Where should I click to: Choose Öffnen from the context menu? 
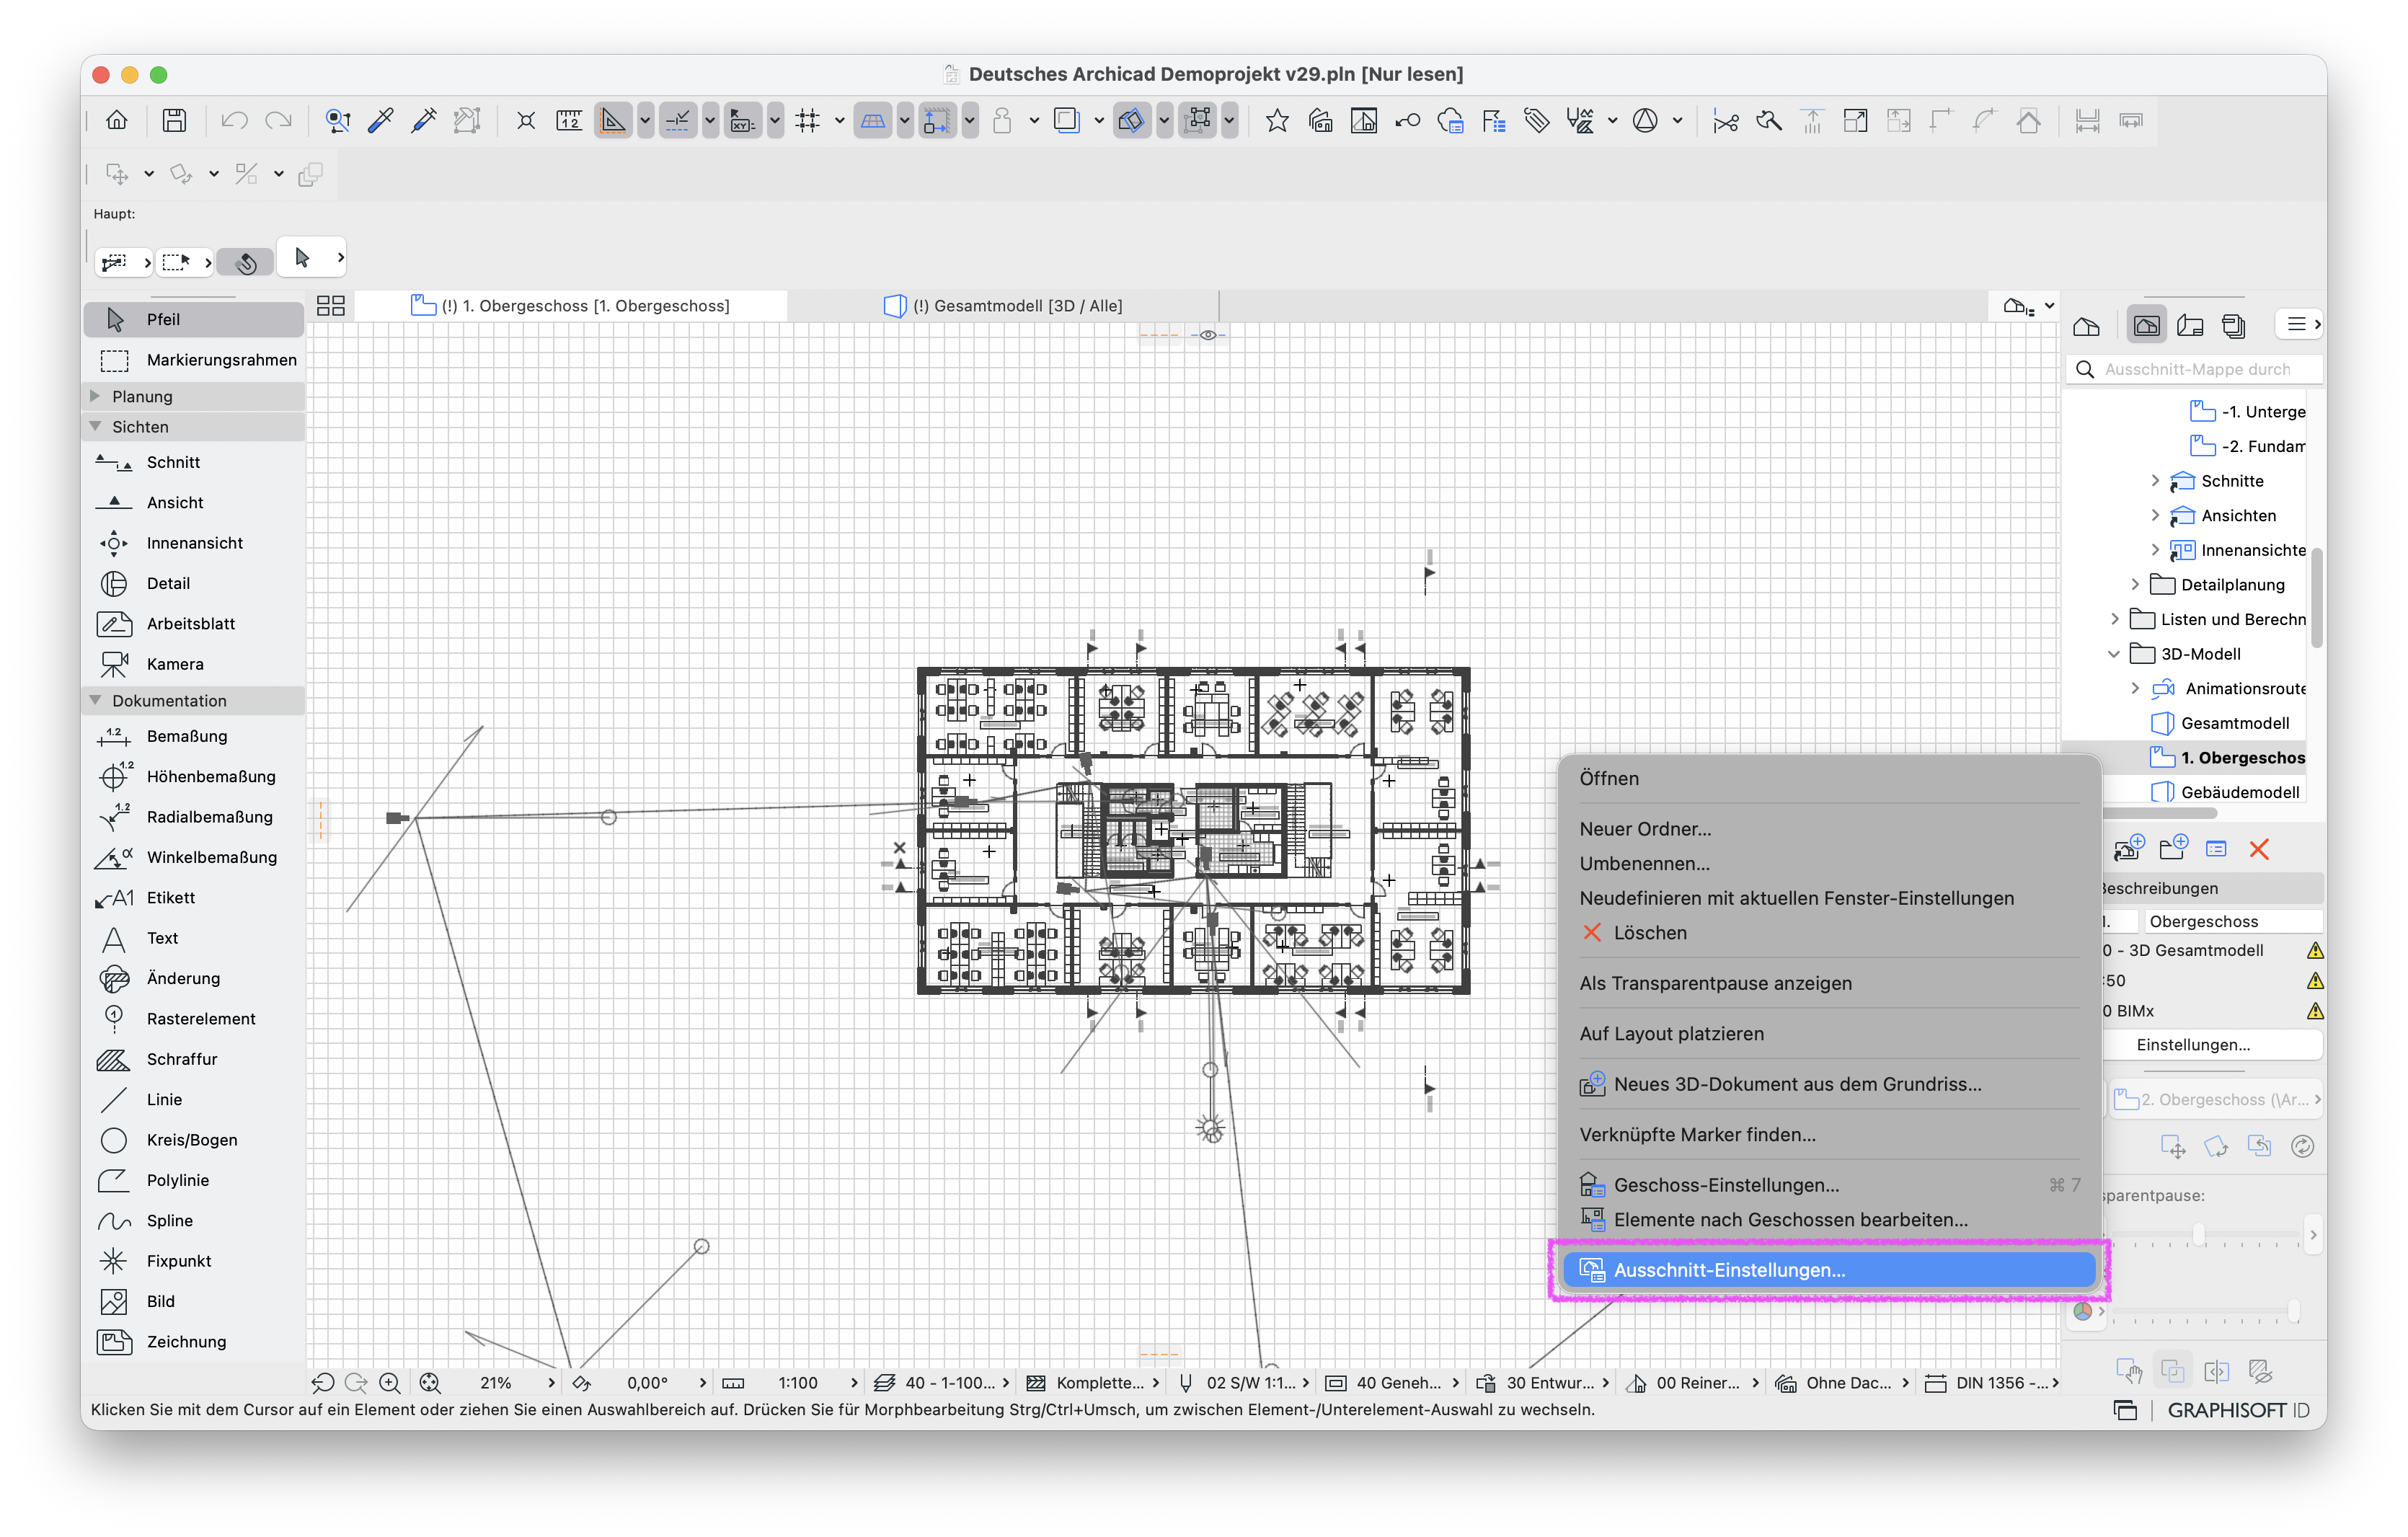tap(1828, 778)
